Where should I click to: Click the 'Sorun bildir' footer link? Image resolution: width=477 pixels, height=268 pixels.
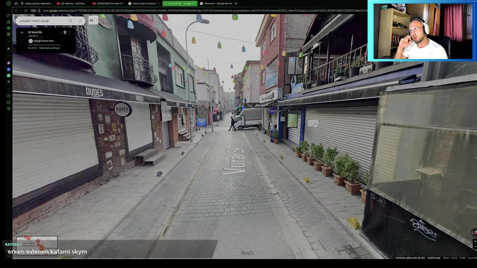(472, 258)
